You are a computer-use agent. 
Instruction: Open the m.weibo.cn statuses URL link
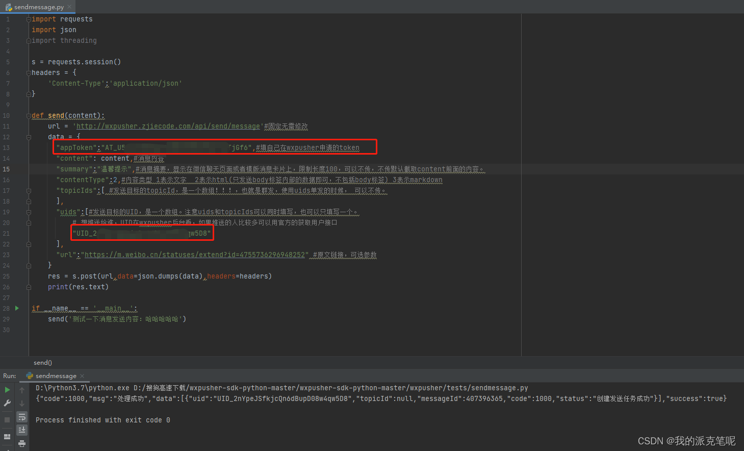pyautogui.click(x=195, y=255)
